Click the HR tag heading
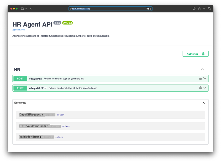221x162 pixels. point(17,70)
